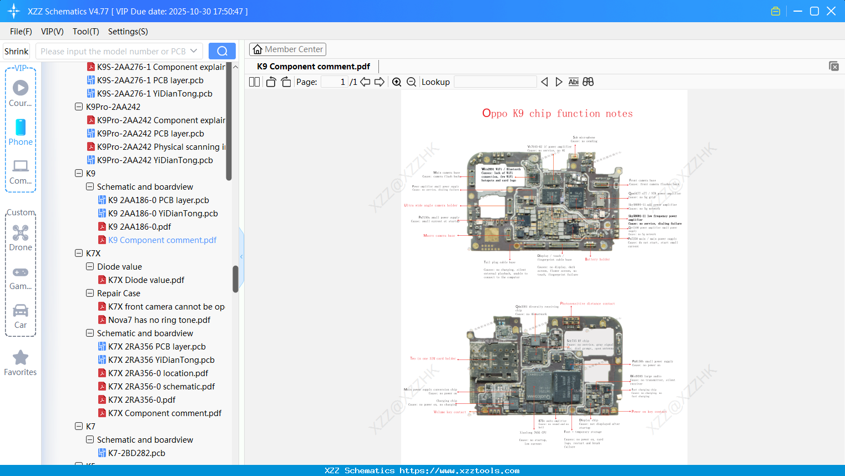Open the www.xzztools.com link in status bar

[x=459, y=470]
